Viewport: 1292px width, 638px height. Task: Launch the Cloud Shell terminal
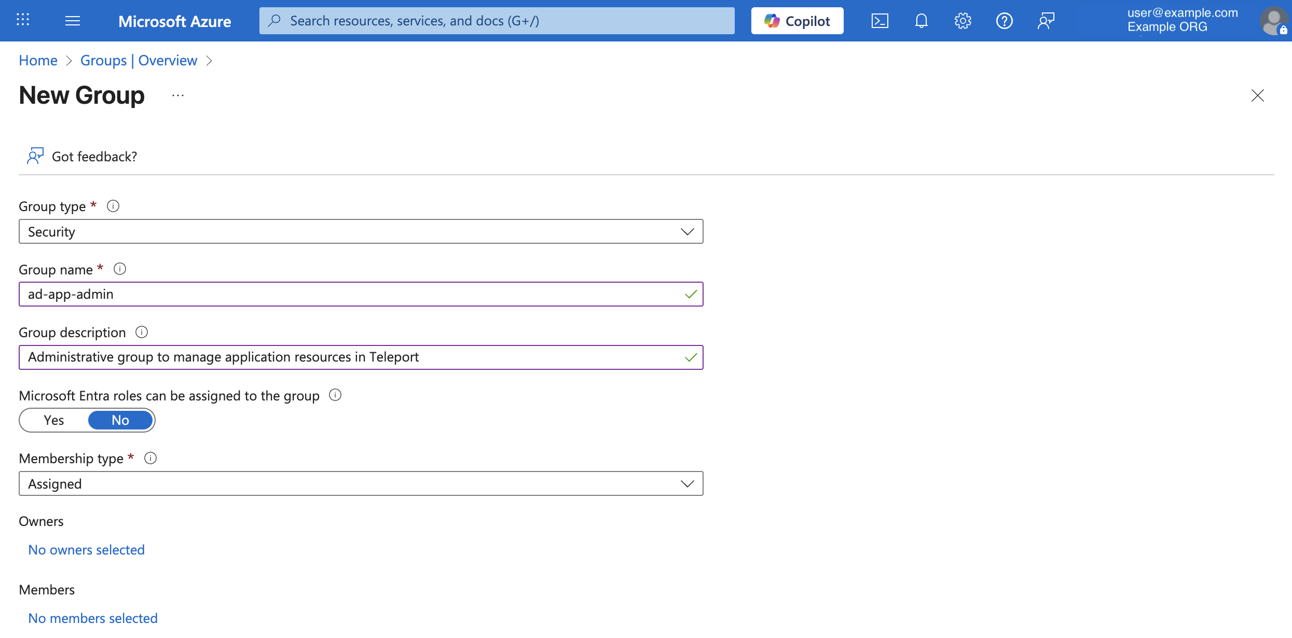[x=880, y=21]
